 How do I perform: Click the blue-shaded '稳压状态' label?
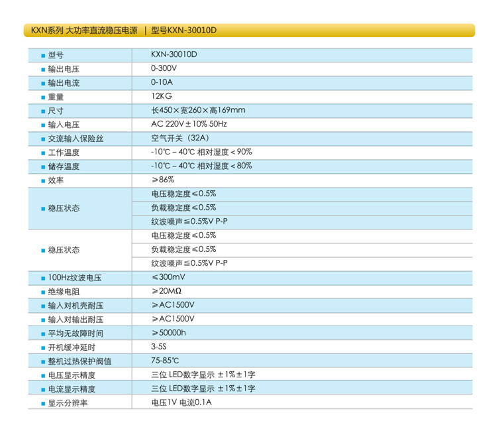pyautogui.click(x=64, y=208)
